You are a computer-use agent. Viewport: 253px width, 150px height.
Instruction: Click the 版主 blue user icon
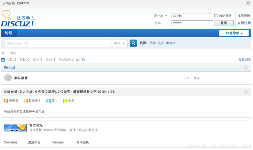point(48,101)
